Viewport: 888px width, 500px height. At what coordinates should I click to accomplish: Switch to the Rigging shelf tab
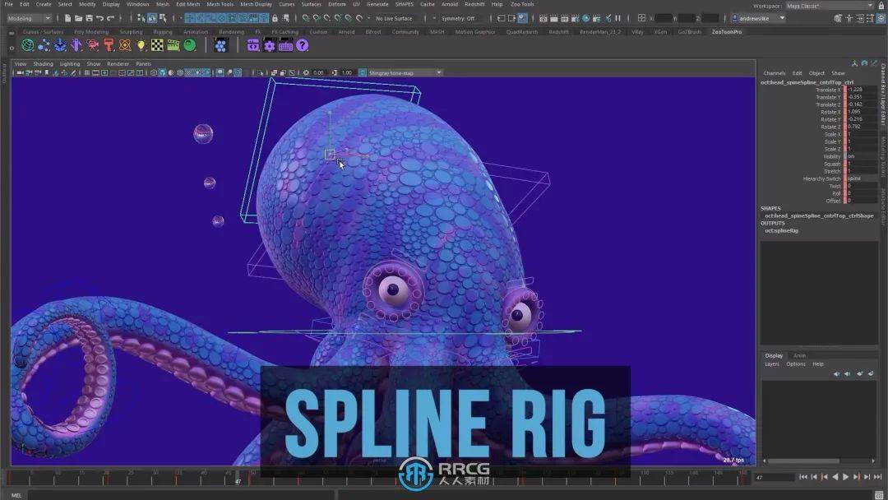tap(164, 31)
